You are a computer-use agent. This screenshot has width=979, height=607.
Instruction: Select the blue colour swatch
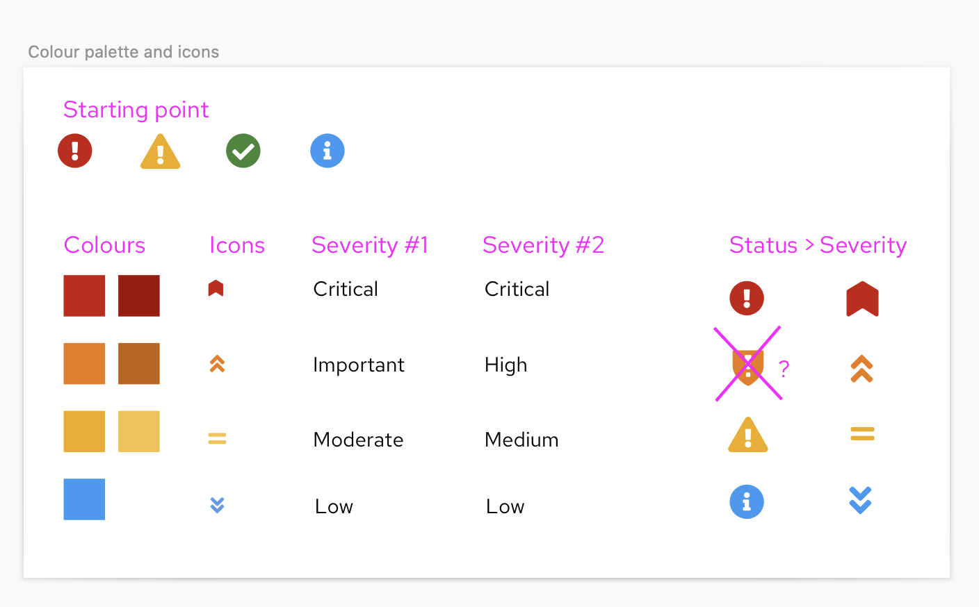click(x=84, y=499)
